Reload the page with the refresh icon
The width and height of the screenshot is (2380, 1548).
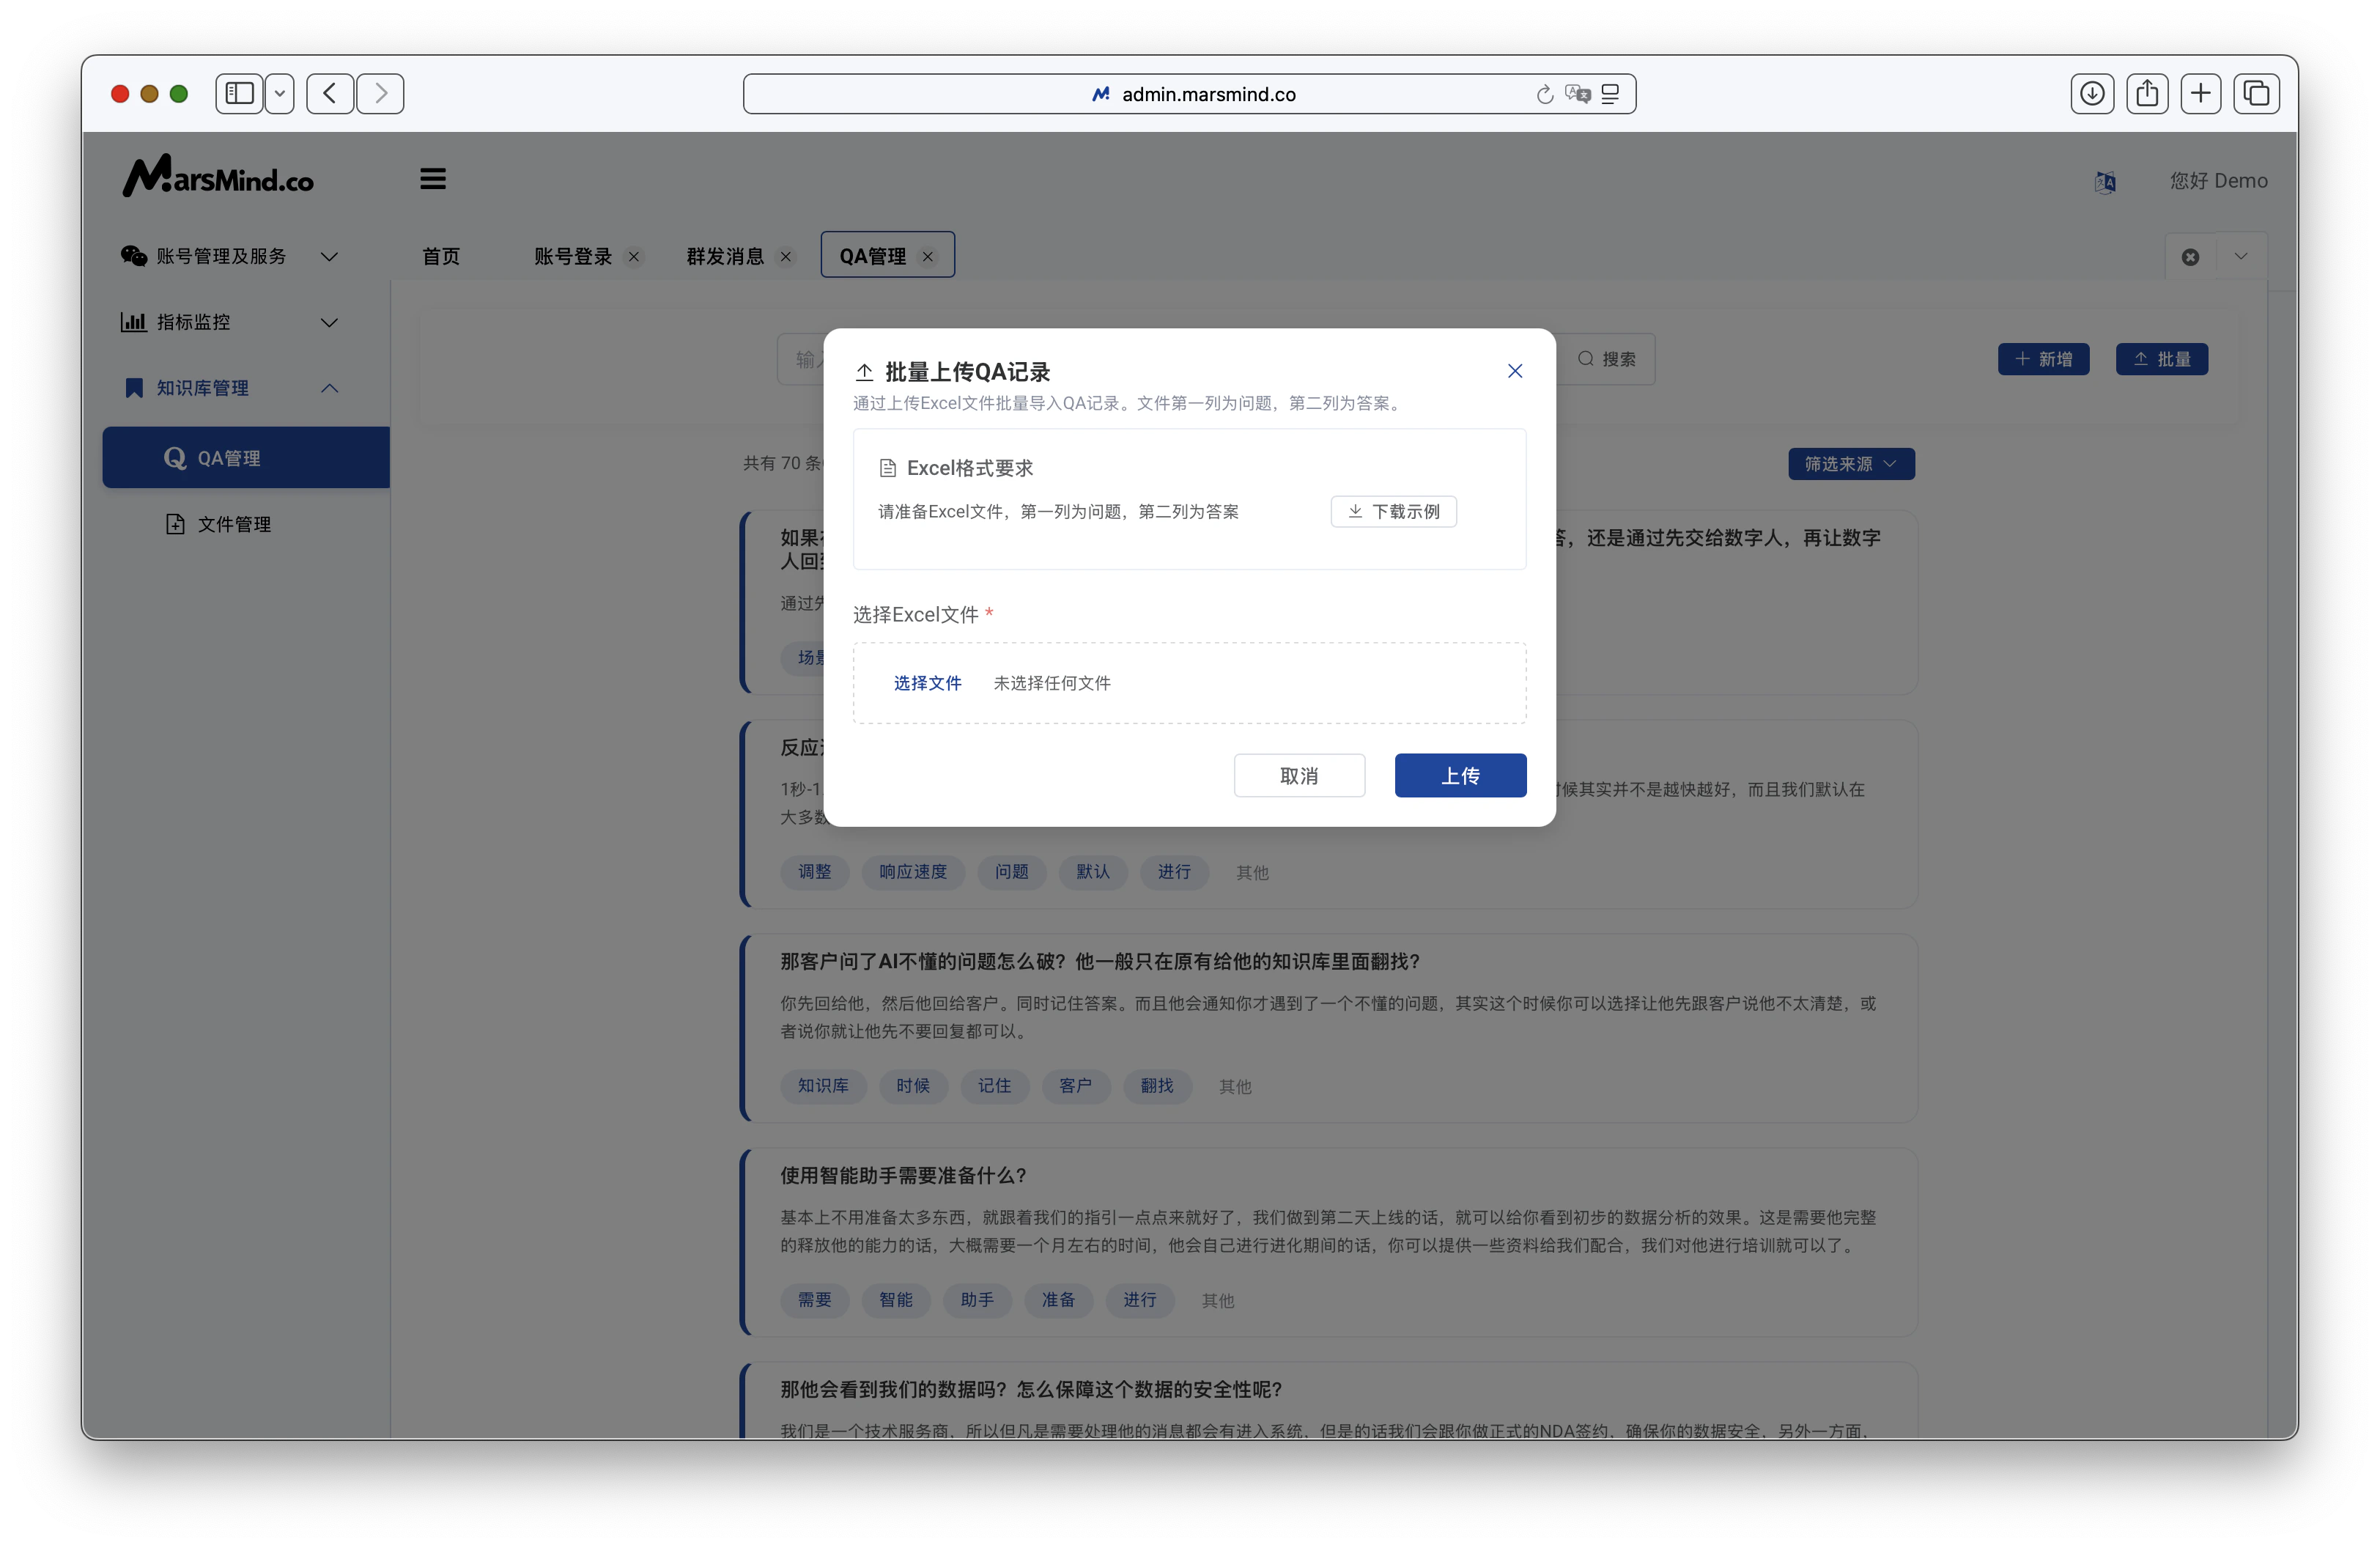point(1544,94)
